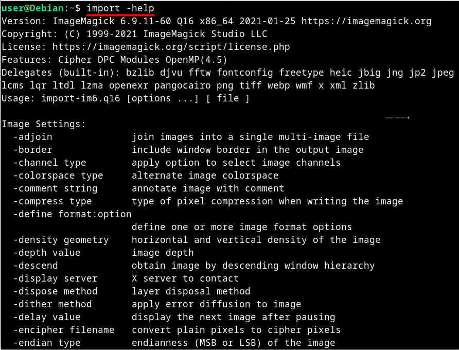Click the -comment string option
This screenshot has height=350, width=459.
click(56, 188)
